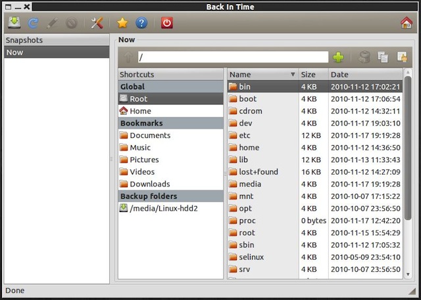Select the mnt folder row
421x300 pixels.
click(x=315, y=196)
